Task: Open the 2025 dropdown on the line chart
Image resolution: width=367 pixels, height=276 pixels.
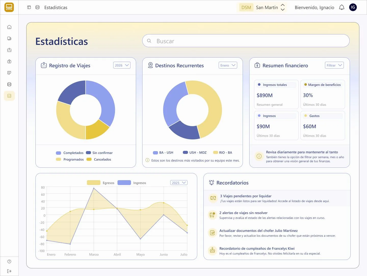Action: tap(179, 182)
